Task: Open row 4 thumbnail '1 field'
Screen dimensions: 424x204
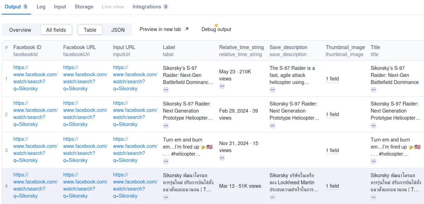Action: point(332,186)
